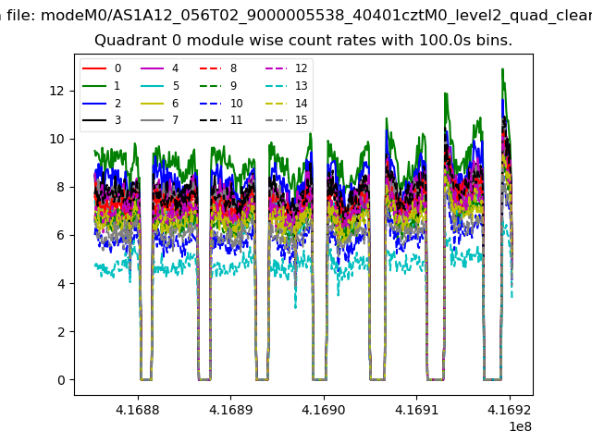Screen dimensions: 592x444
Task: Click the y-axis tick label 6
Action: click(x=60, y=236)
